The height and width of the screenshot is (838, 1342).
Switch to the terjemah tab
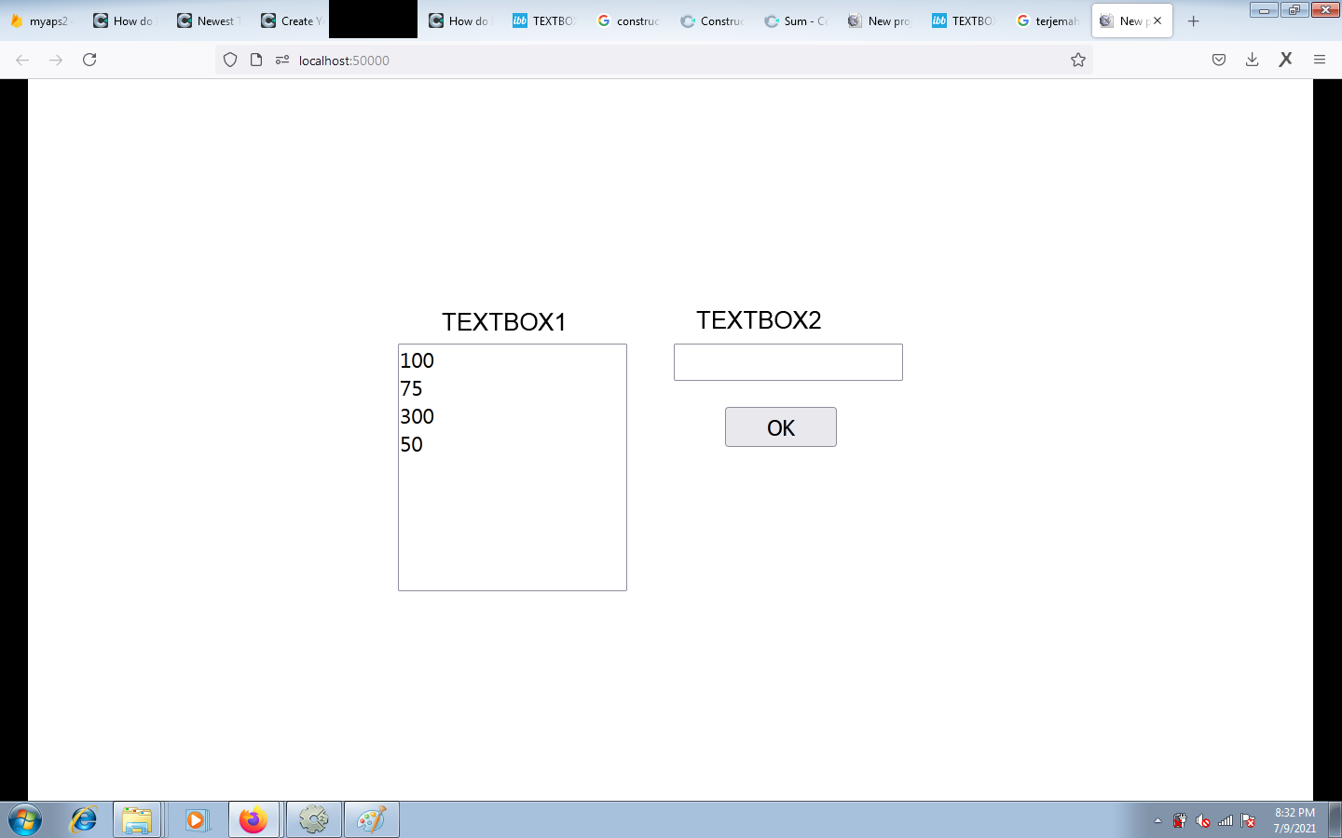click(1048, 20)
